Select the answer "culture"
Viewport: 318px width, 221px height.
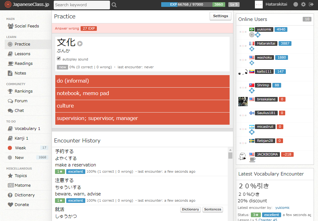[142, 106]
